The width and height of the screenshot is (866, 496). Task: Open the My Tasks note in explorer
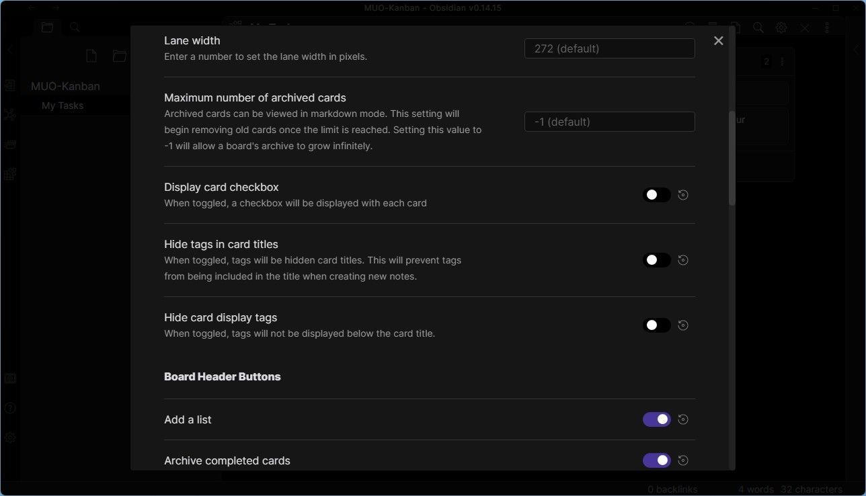(63, 106)
